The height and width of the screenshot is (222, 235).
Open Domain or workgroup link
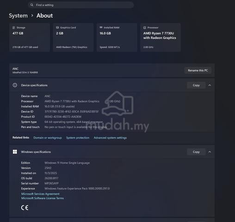(x=48, y=138)
